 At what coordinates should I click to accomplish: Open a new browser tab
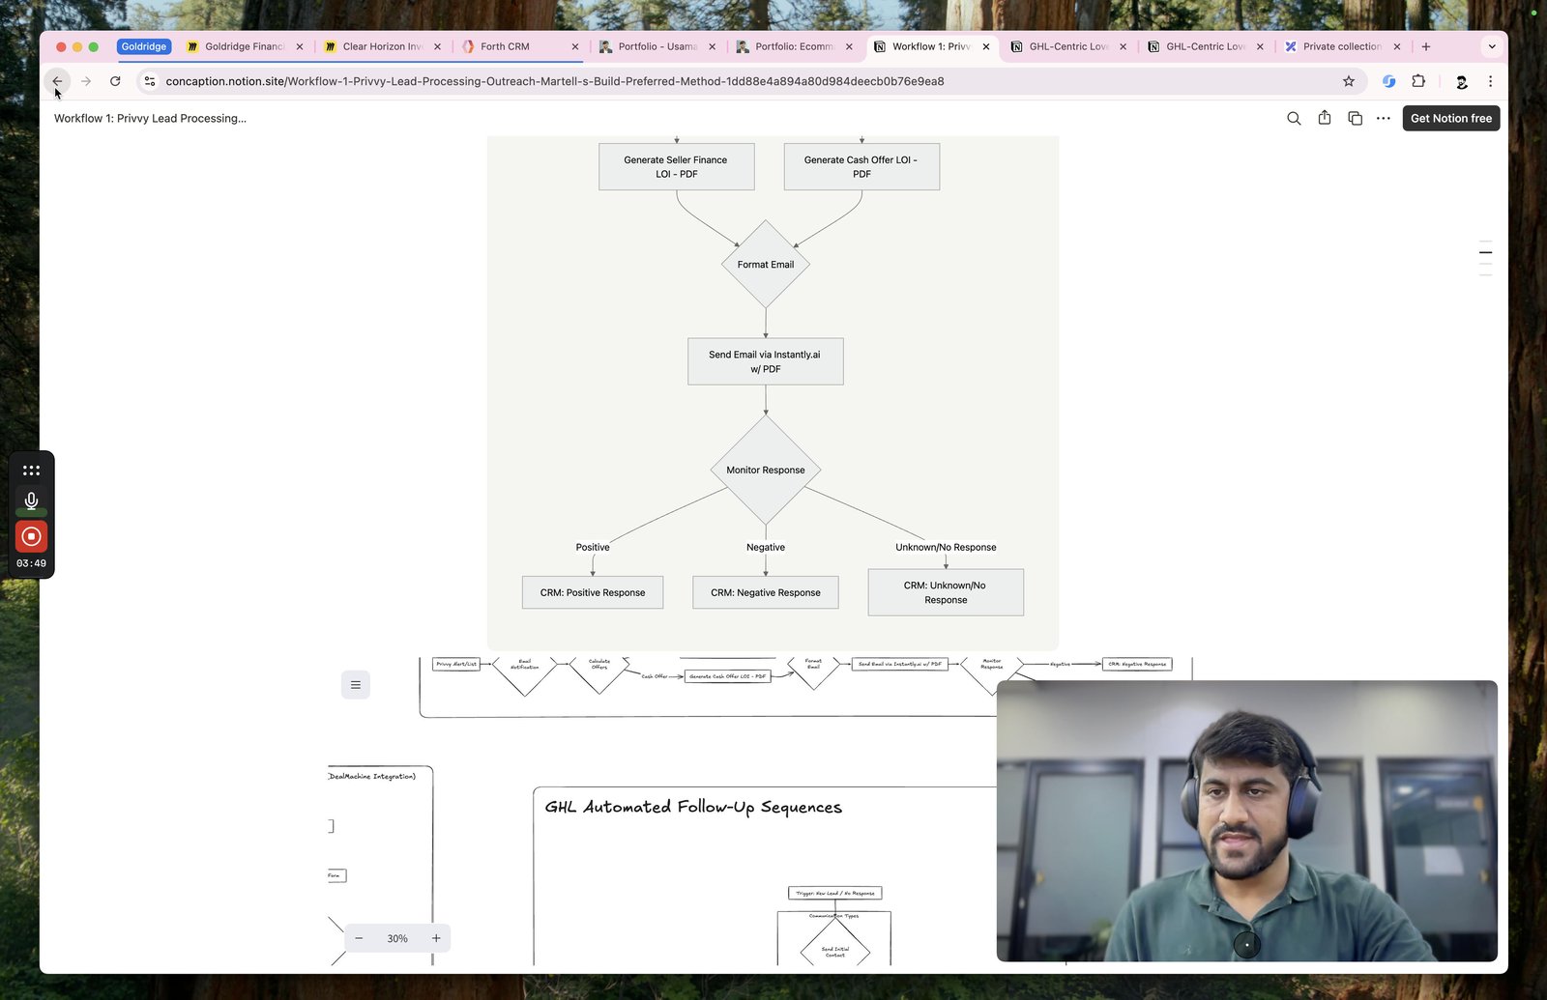[1425, 46]
